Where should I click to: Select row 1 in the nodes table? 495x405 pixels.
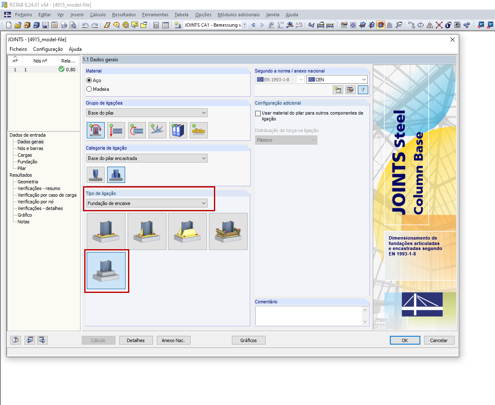[x=43, y=70]
